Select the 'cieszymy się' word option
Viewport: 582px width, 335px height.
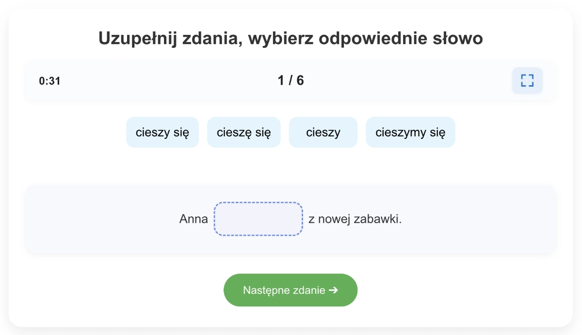[x=410, y=132]
